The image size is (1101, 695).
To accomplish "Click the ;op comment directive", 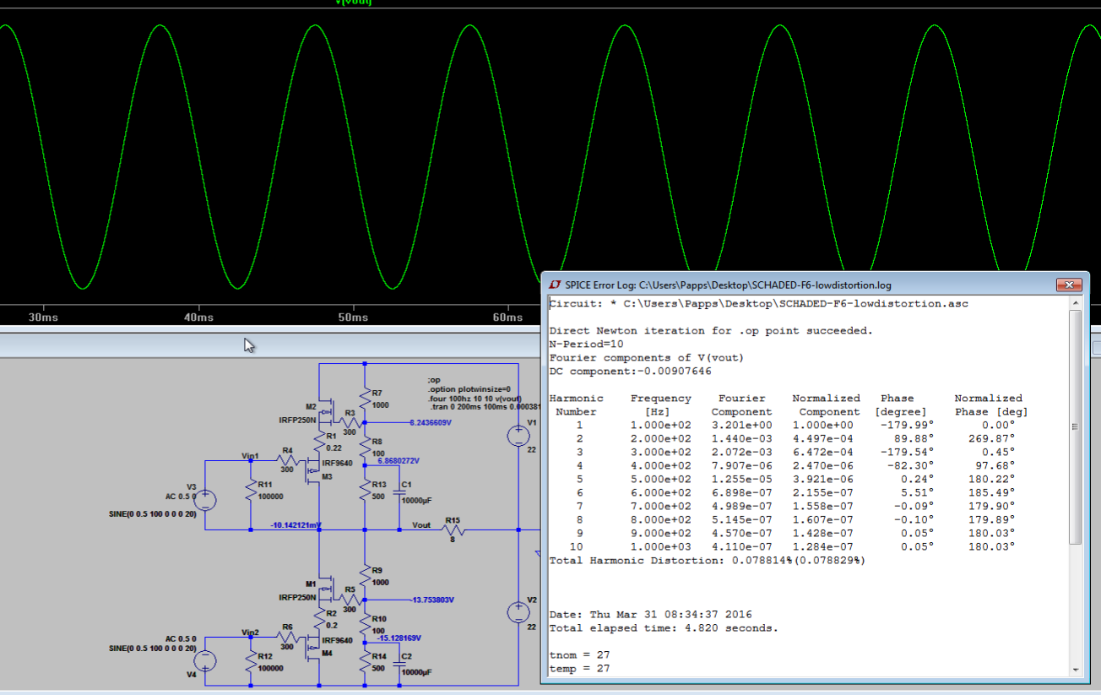I will pyautogui.click(x=435, y=380).
